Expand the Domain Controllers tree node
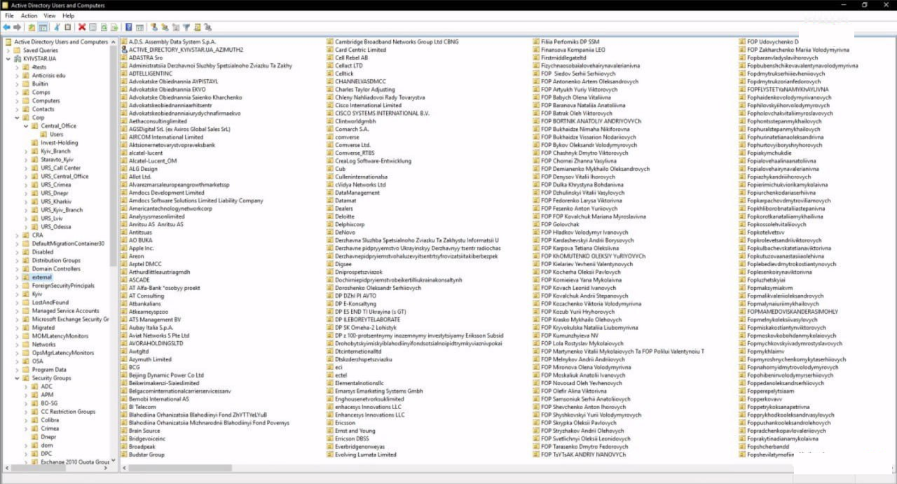The height and width of the screenshot is (484, 897). click(18, 269)
